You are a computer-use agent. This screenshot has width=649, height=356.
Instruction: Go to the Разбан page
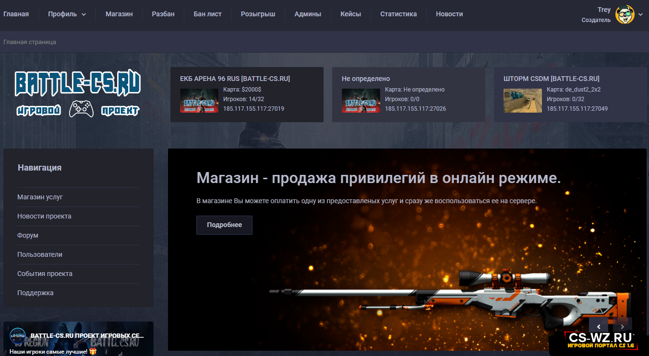tap(163, 14)
